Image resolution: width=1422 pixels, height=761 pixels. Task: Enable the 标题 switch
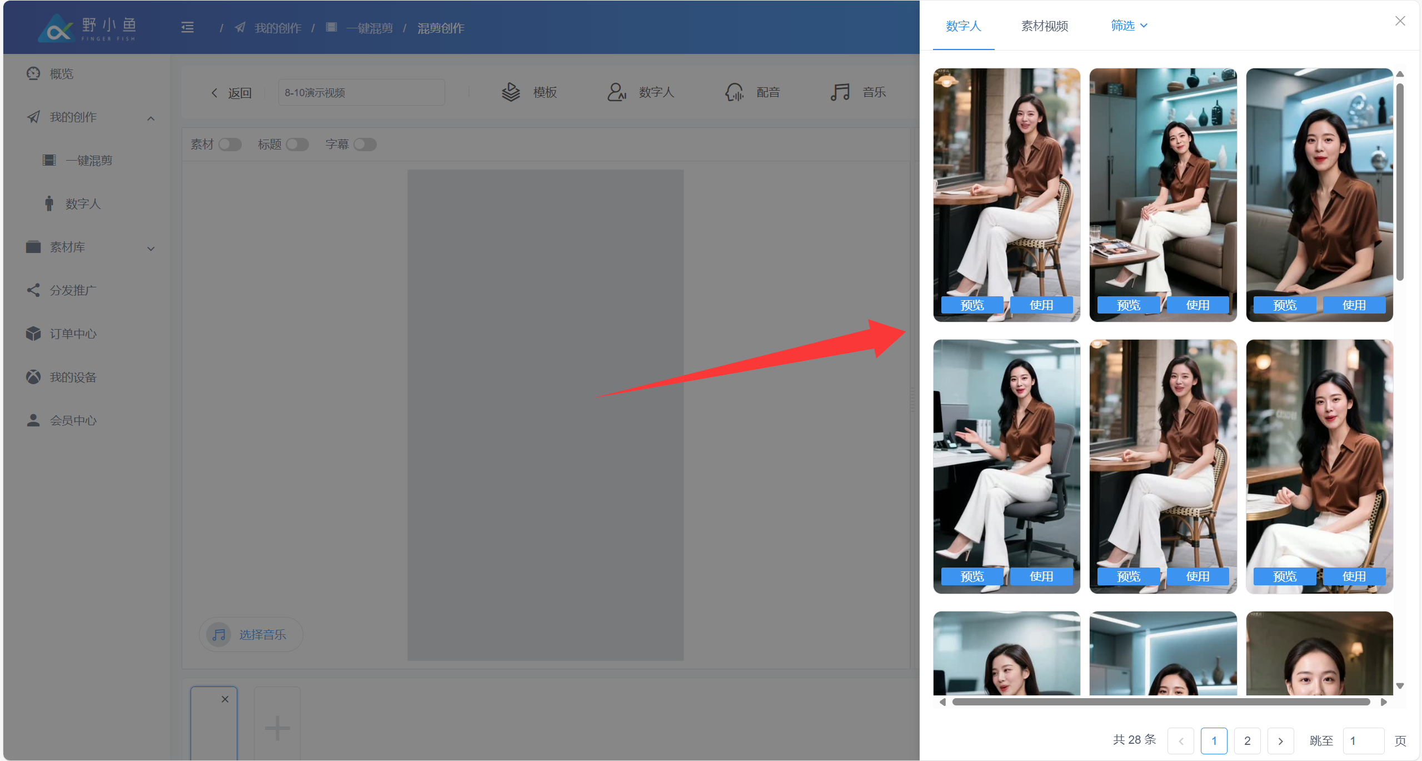pos(297,145)
